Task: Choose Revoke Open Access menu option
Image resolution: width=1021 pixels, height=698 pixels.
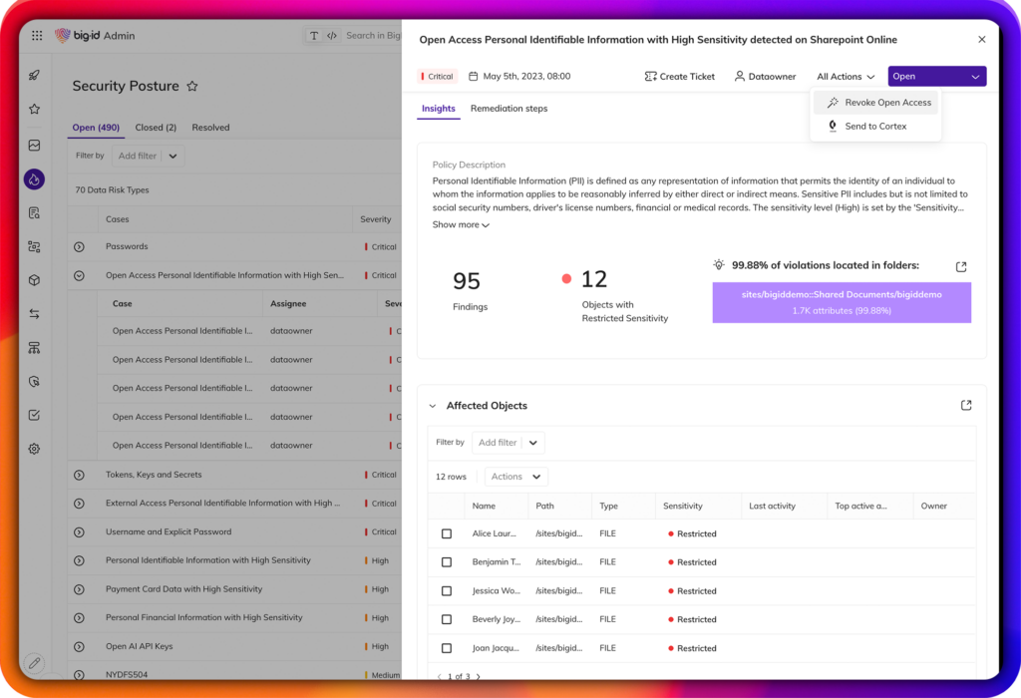Action: click(886, 103)
